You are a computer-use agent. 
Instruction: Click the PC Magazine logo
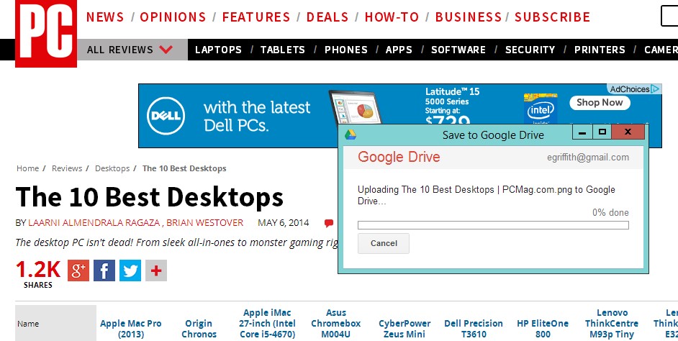click(46, 33)
